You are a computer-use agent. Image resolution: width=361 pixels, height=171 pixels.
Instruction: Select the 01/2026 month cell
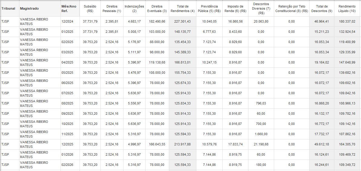click(x=70, y=154)
